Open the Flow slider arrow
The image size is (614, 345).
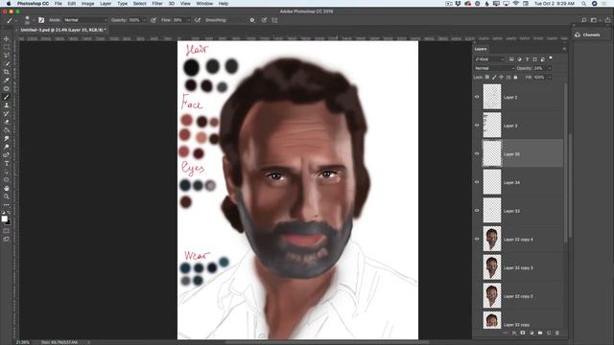coord(188,20)
